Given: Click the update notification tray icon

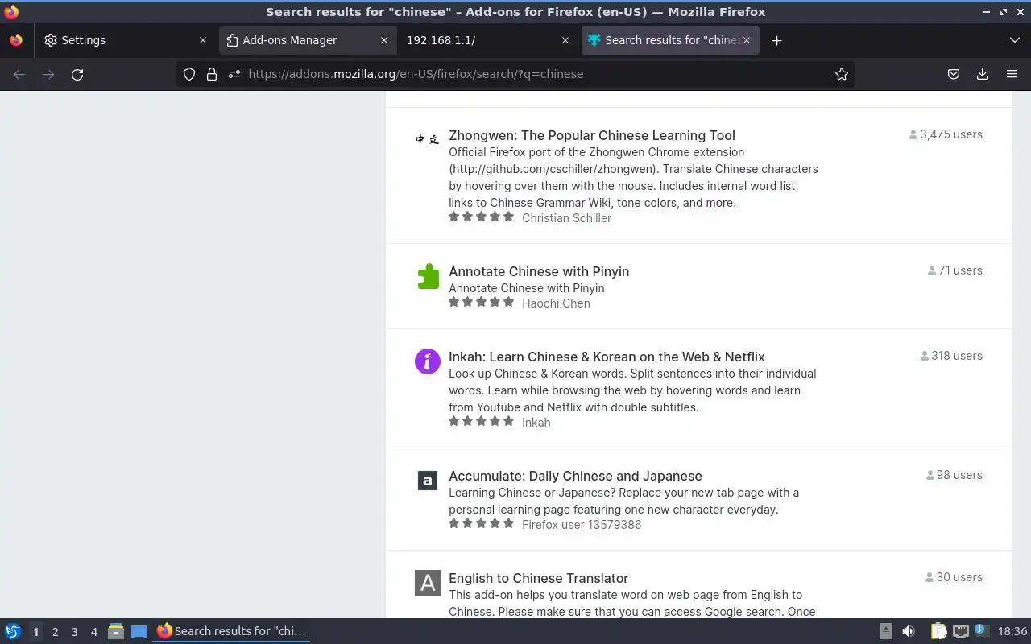Looking at the screenshot, I should [980, 630].
